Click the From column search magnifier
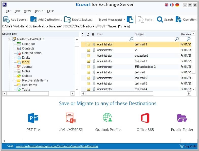The height and width of the screenshot is (151, 199). pyautogui.click(x=131, y=39)
